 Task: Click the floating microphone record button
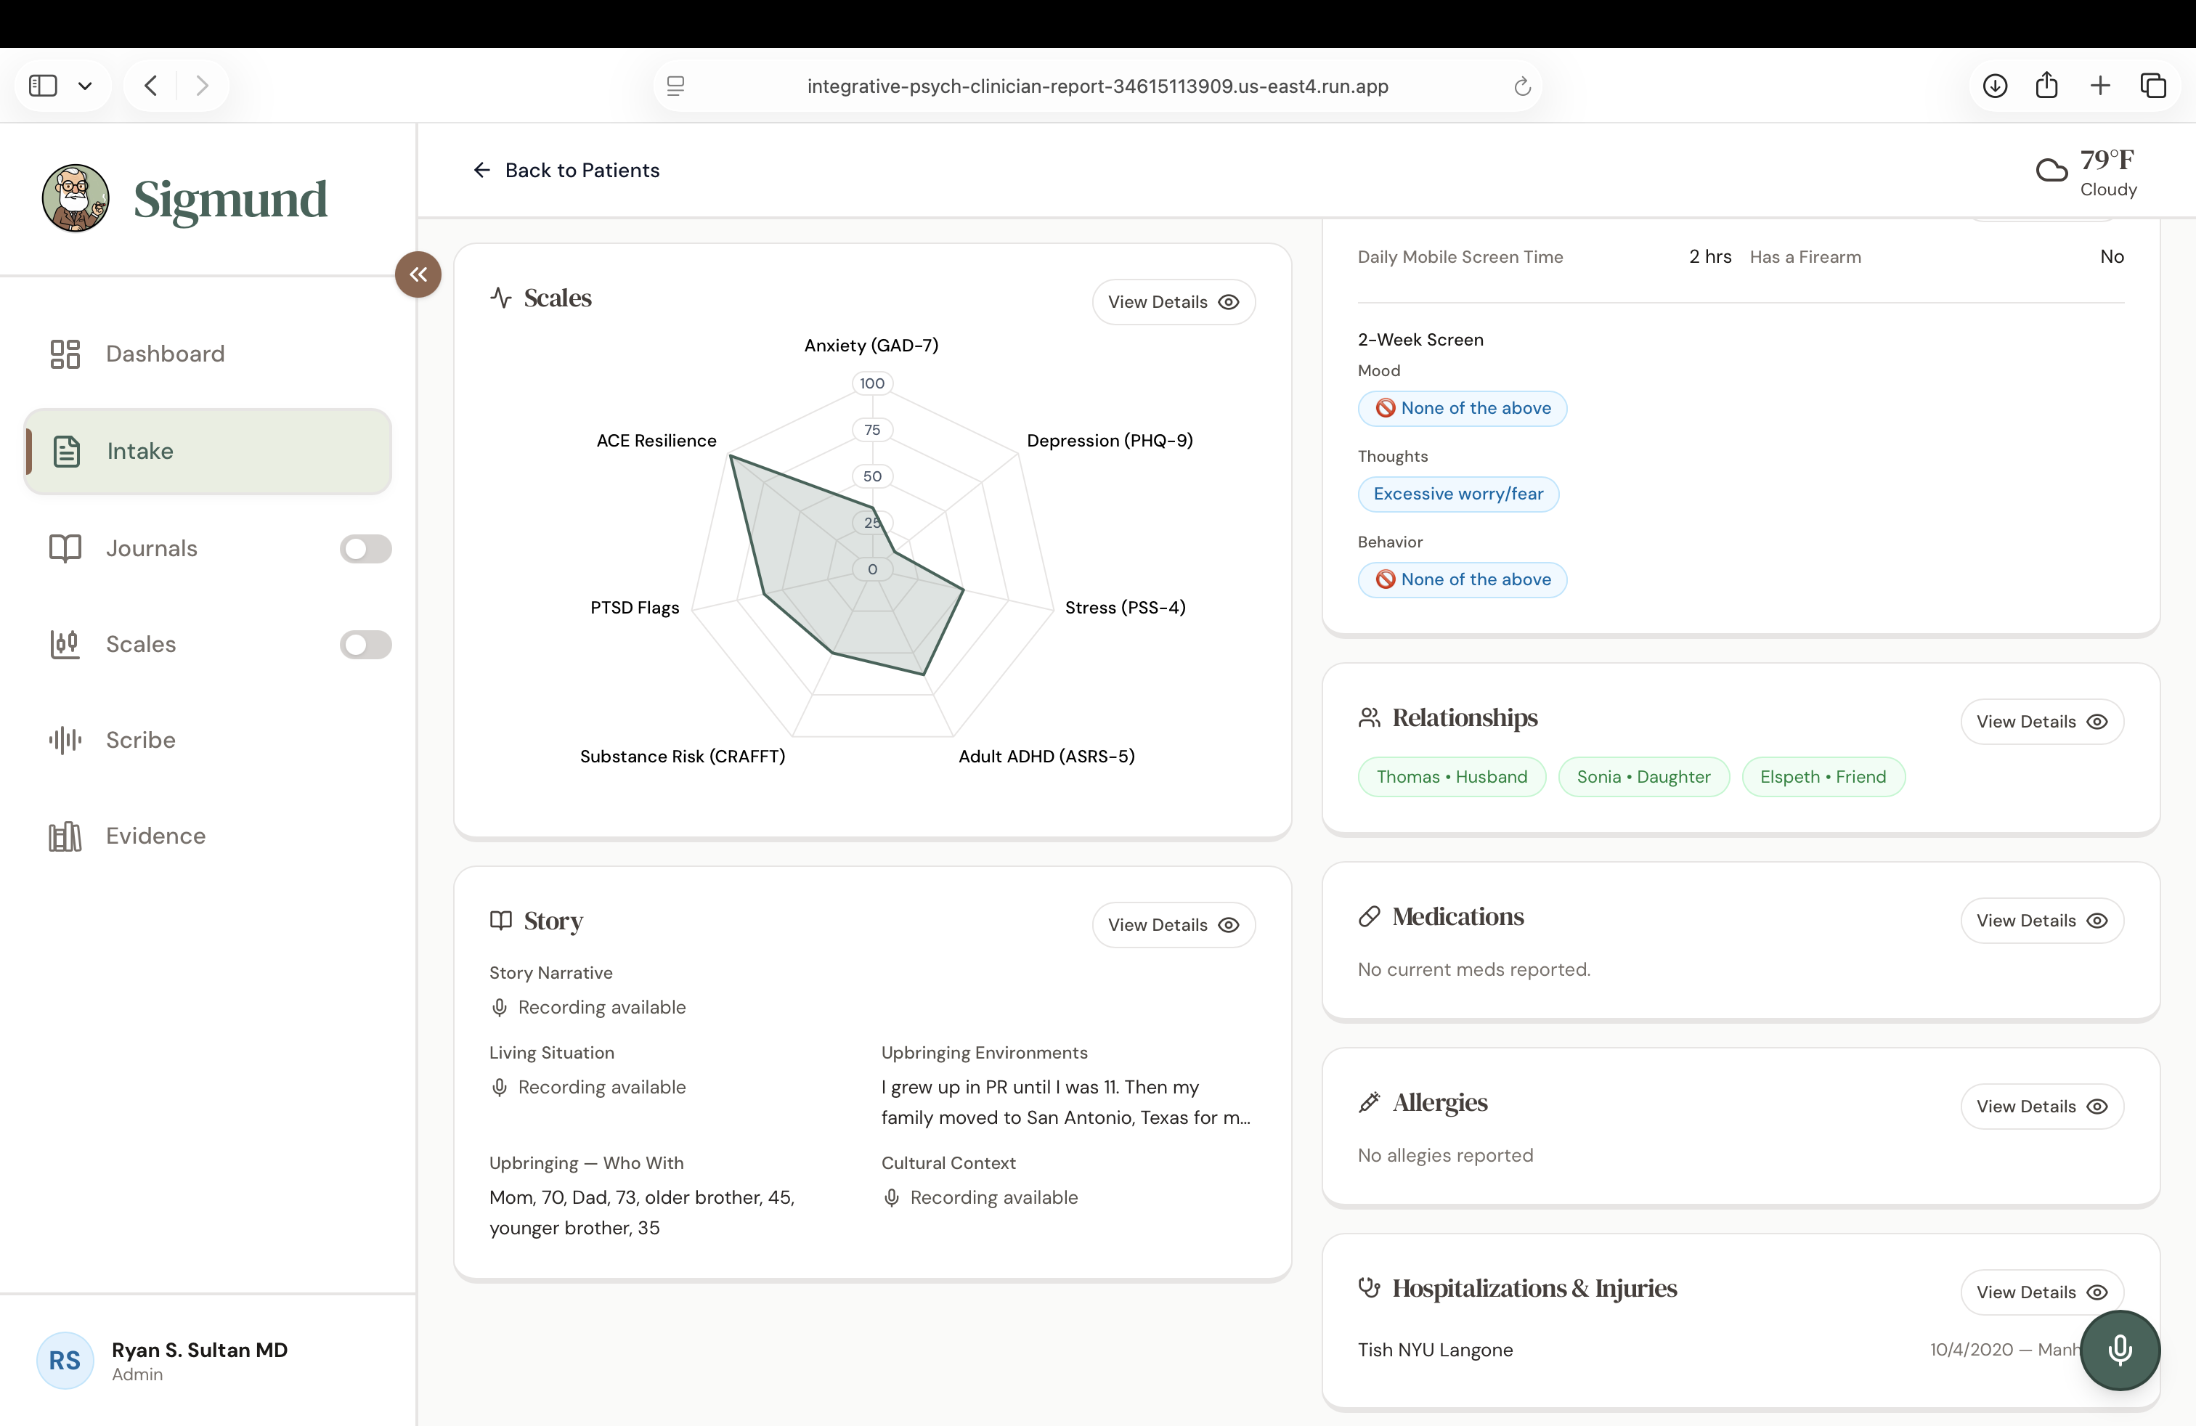(2120, 1350)
